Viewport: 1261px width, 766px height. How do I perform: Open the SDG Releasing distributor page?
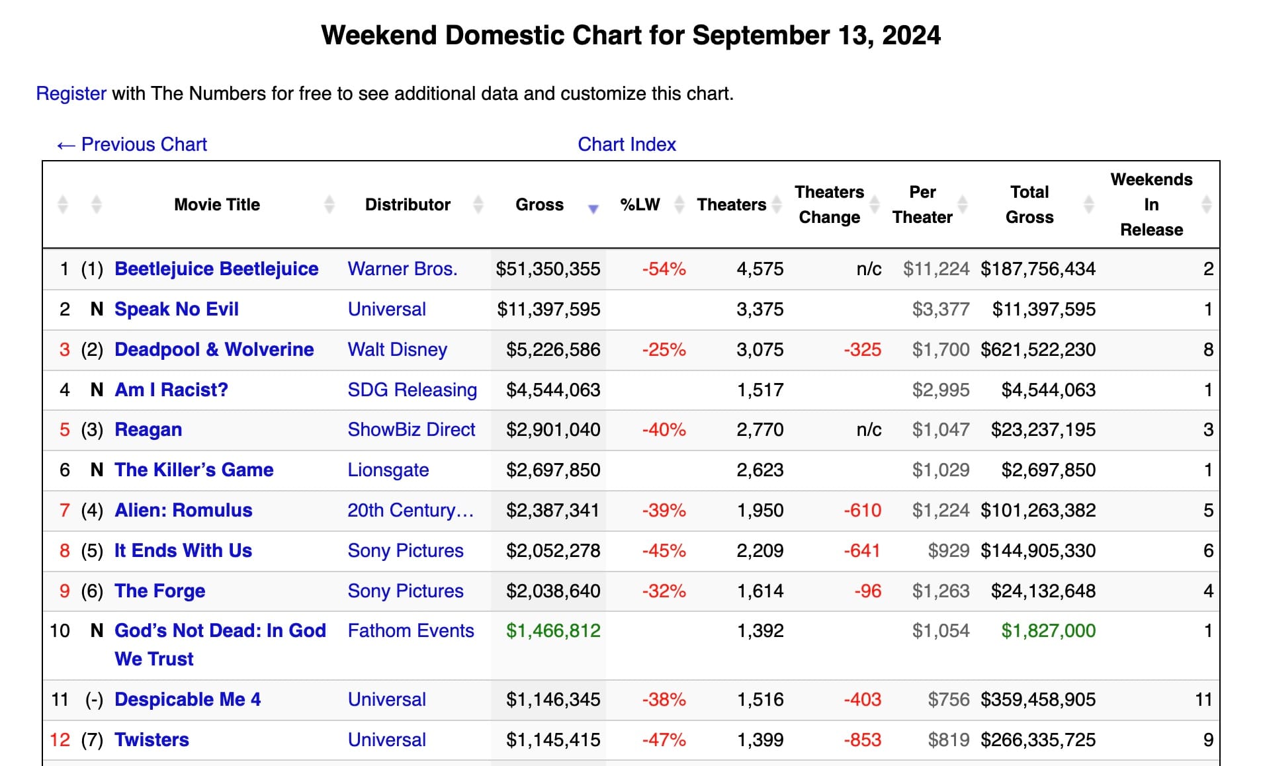(x=412, y=390)
